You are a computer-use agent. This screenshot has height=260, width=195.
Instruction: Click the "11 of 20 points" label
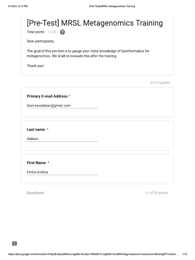[x=156, y=193]
